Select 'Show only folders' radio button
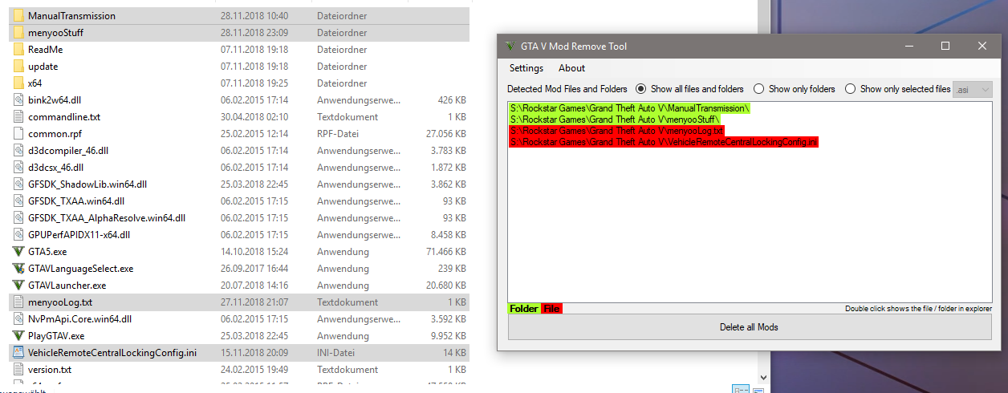Screen dimensions: 1008x393 pyautogui.click(x=759, y=89)
